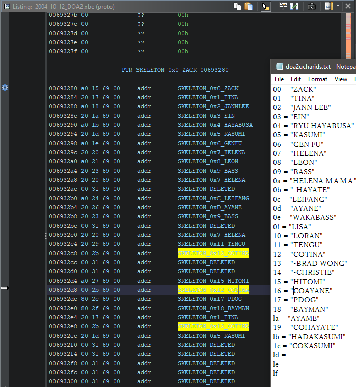Open File menu in Notepad
Image resolution: width=356 pixels, height=387 pixels.
point(279,79)
